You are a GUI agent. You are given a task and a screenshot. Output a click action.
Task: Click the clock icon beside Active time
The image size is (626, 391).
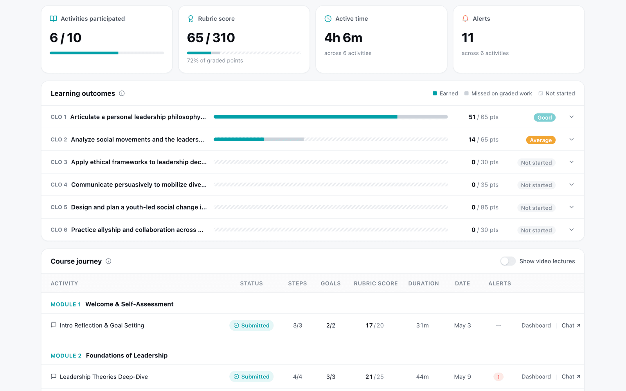(x=328, y=19)
